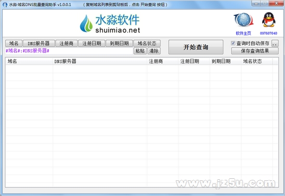The image size is (285, 196).
Task: Click the QQ number 897687648 link
Action: point(268,33)
